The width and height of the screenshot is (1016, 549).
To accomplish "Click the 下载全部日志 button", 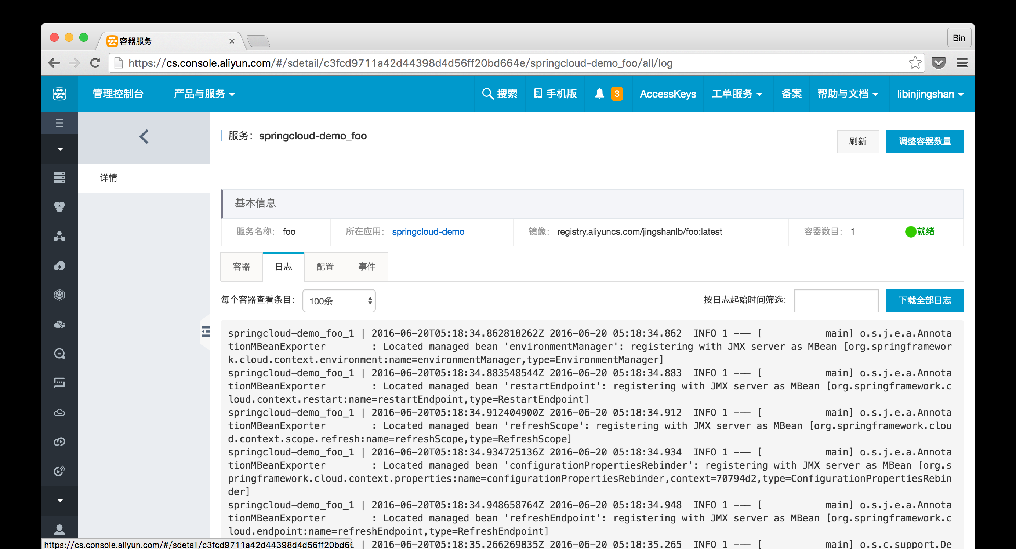I will [x=925, y=301].
